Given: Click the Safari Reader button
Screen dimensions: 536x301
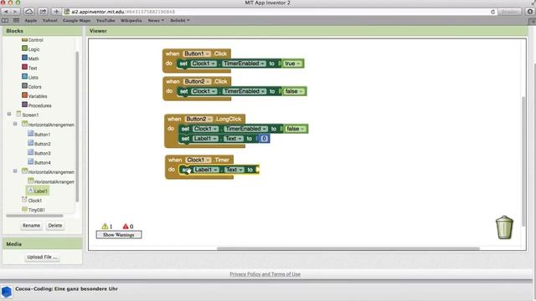Looking at the screenshot, I should [x=509, y=12].
